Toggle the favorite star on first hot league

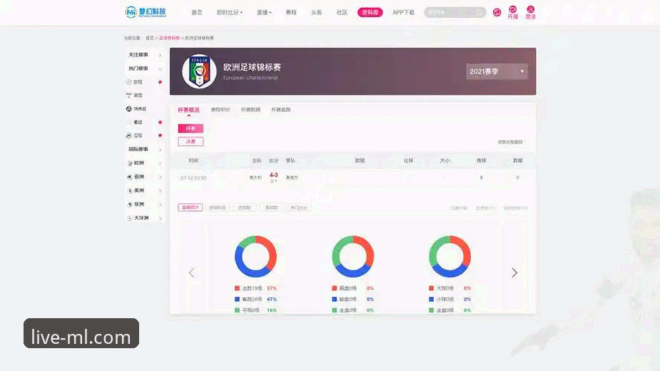tap(160, 82)
